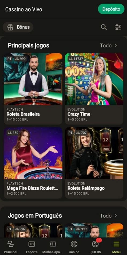127x255 pixels.
Task: Select the Crazy Time title text
Action: [x=79, y=114]
